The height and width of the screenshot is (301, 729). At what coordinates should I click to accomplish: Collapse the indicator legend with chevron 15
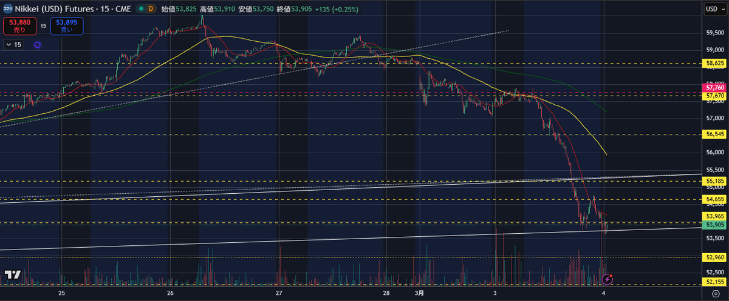coord(13,44)
